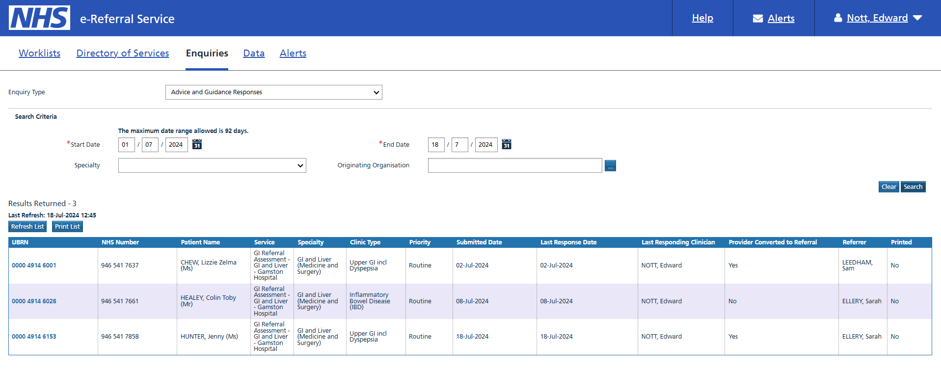This screenshot has height=371, width=941.
Task: Sort by Submitted Date column header
Action: pyautogui.click(x=479, y=242)
